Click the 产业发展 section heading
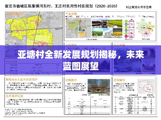Viewport: 161px width, 120px height. [71, 14]
